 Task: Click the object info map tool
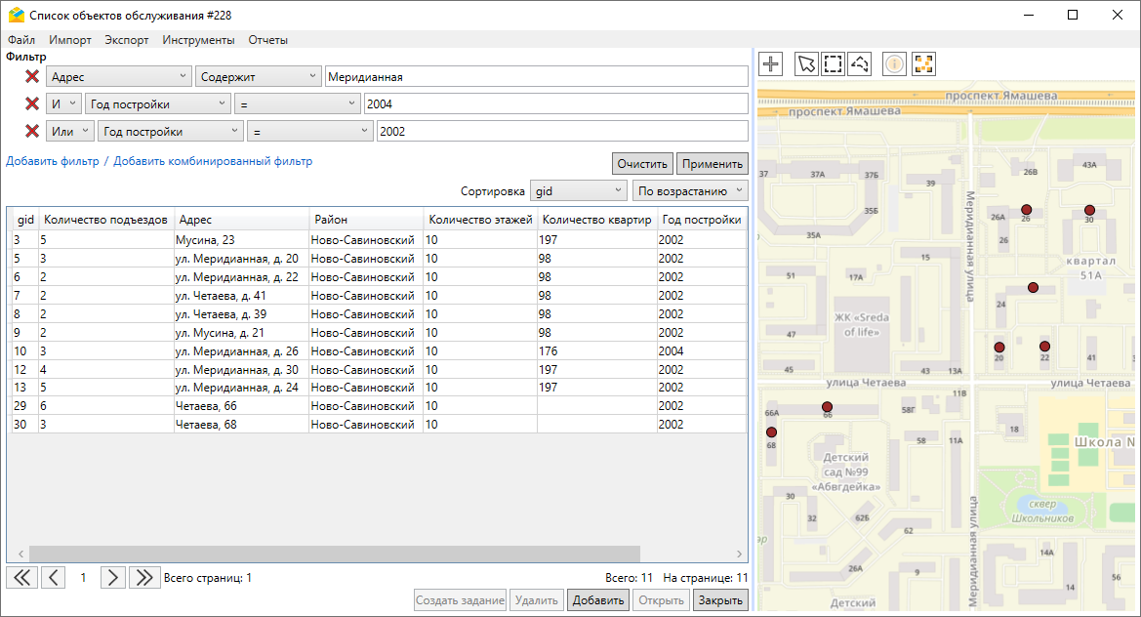point(895,64)
